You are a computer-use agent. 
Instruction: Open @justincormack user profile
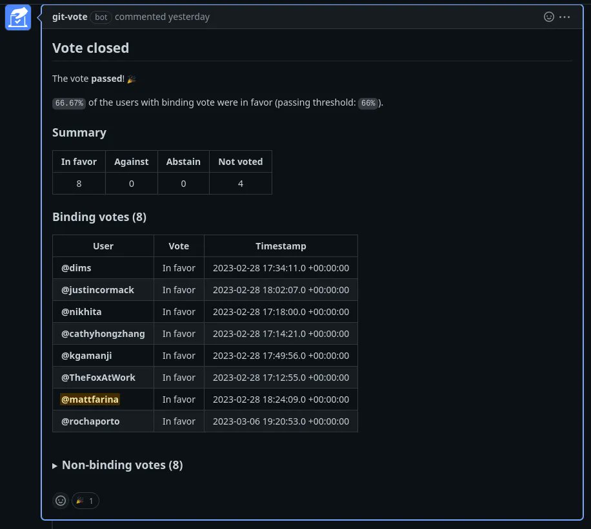(97, 290)
